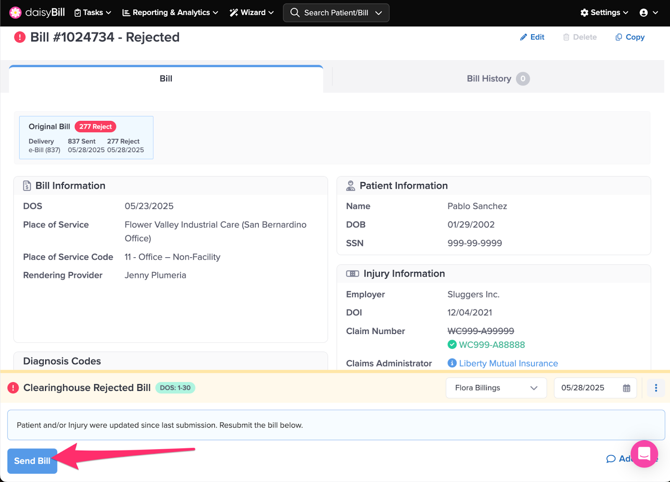Click the info icon beside Liberty Mutual

click(452, 363)
